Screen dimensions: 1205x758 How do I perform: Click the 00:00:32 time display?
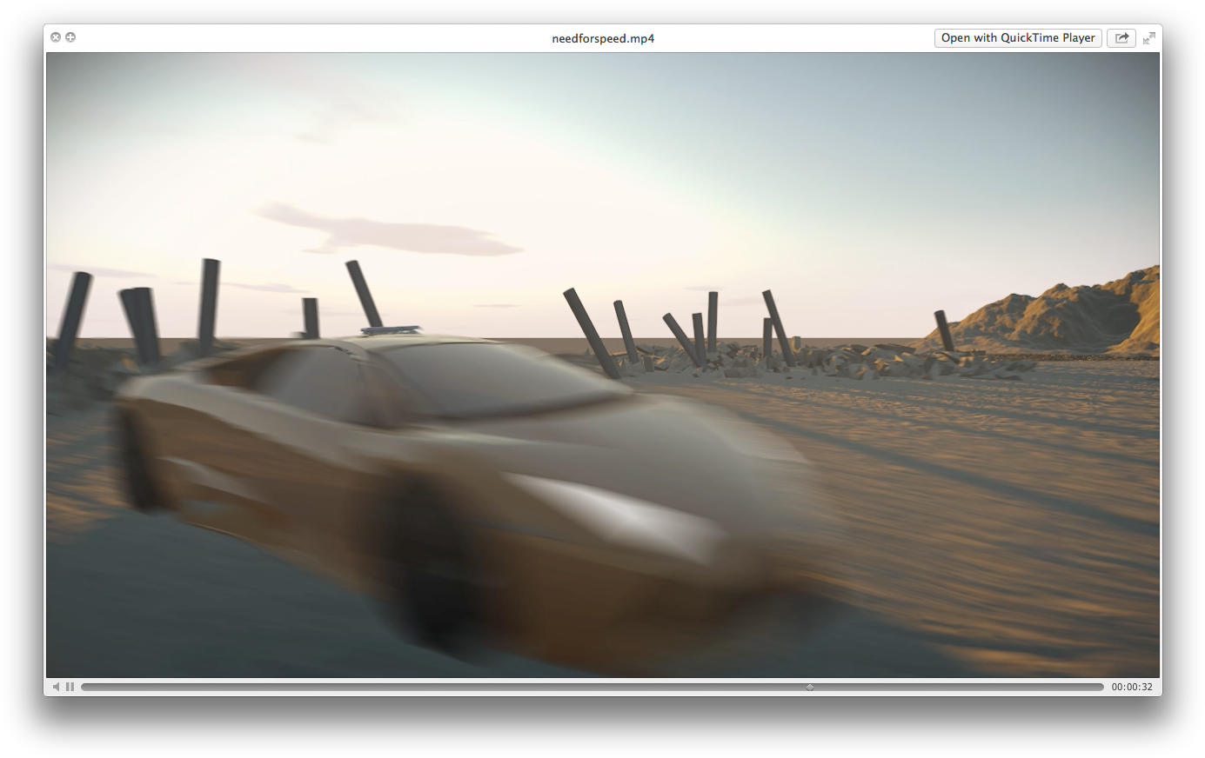(1131, 686)
